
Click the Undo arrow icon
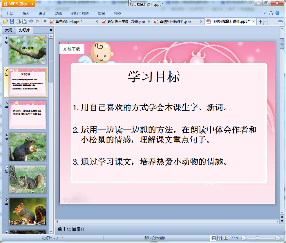click(x=31, y=21)
